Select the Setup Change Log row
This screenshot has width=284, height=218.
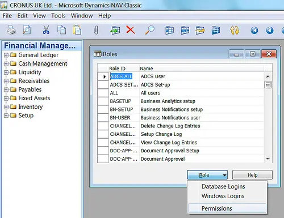pyautogui.click(x=181, y=134)
